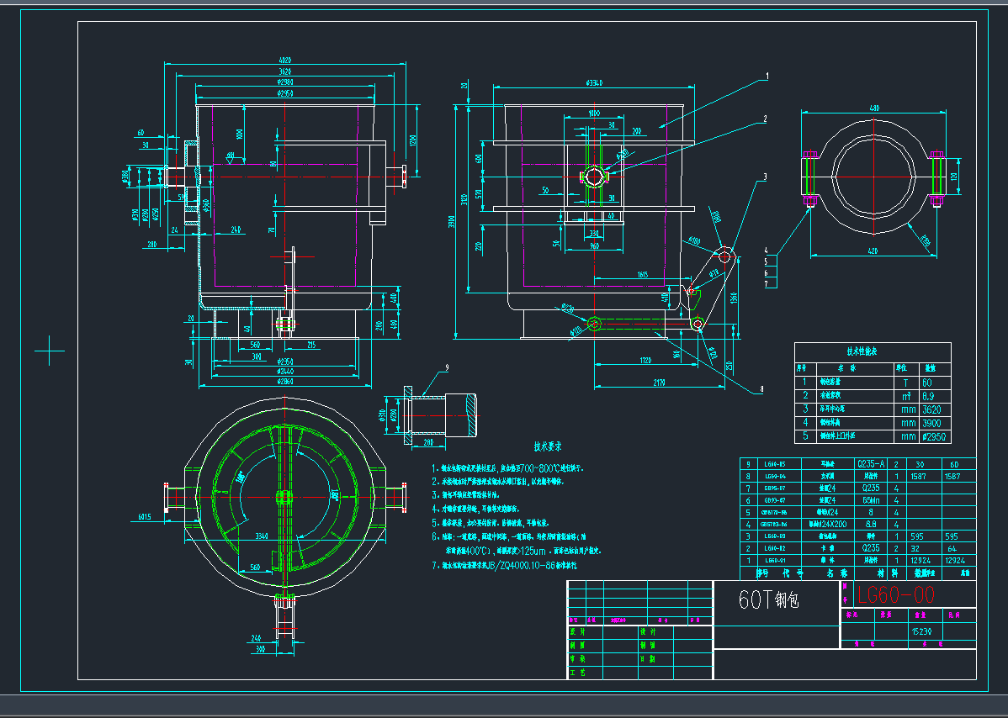This screenshot has height=718, width=1008.
Task: Select part balloon number 1 leader label
Action: [767, 76]
